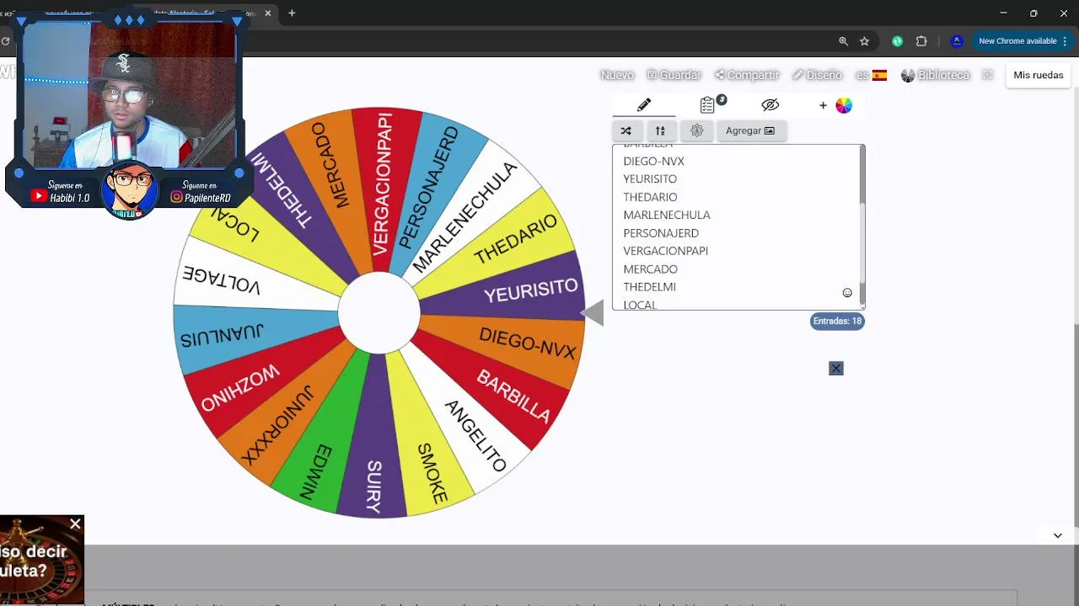Viewport: 1079px width, 606px height.
Task: Open Mis ruedas button
Action: pos(1039,75)
